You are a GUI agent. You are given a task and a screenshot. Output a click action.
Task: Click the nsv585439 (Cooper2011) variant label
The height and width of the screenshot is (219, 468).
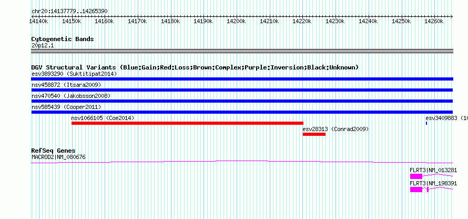(66, 107)
